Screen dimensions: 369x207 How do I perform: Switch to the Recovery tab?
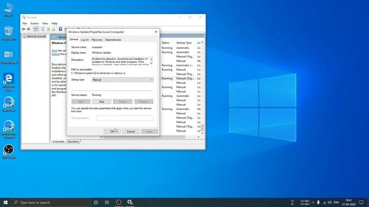[x=97, y=40]
